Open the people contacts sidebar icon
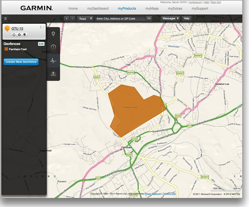 [x=53, y=74]
